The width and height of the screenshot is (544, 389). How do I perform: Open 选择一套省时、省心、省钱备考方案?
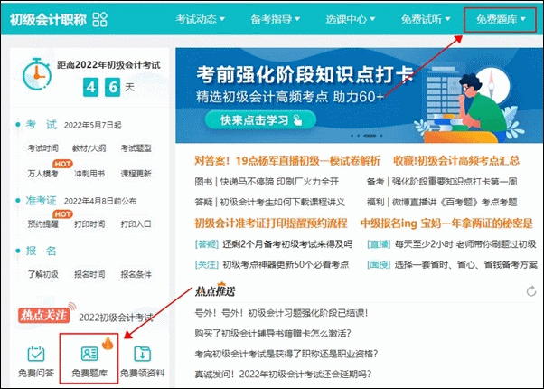tap(465, 265)
